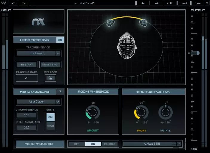This screenshot has height=153, width=210.
Task: Click the Audeze SINE headphone selection
Action: [150, 144]
